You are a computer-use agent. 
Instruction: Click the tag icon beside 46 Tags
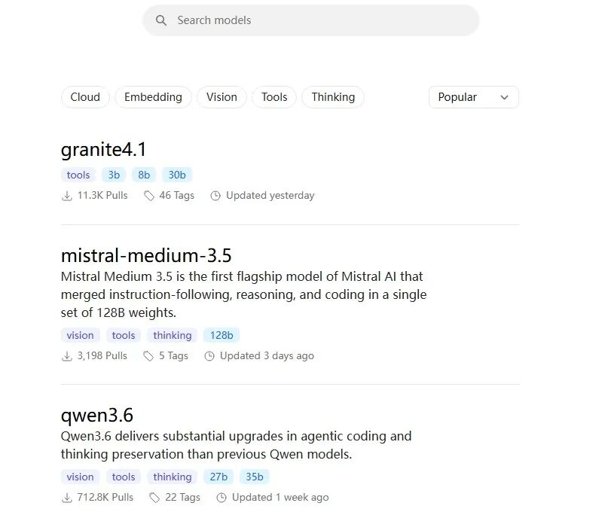pos(149,196)
